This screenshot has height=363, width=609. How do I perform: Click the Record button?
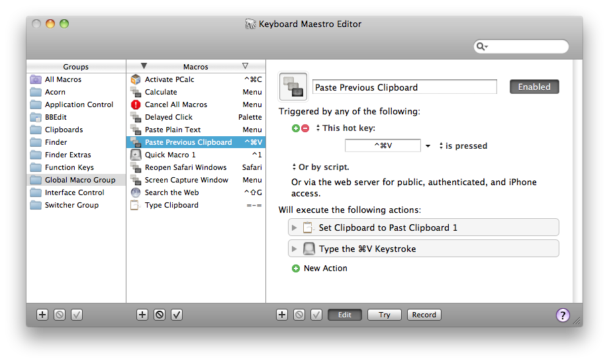424,315
